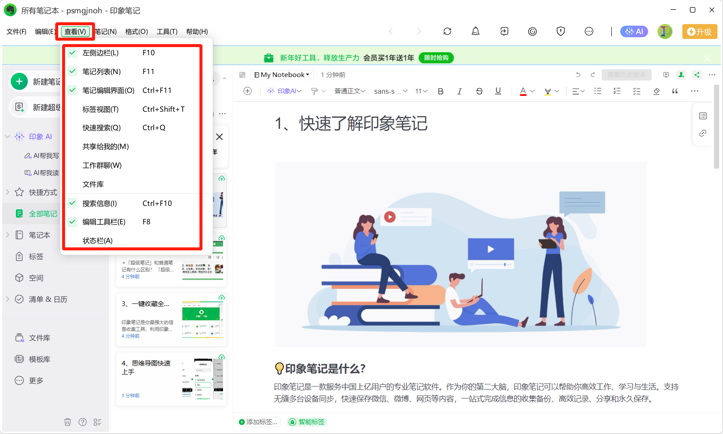This screenshot has height=434, width=723.
Task: Open sans-serif font dropdown
Action: click(390, 91)
